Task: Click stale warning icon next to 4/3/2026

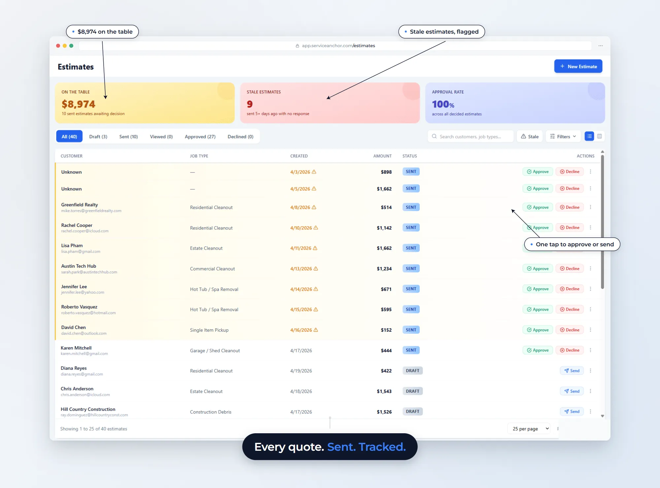Action: click(x=314, y=172)
